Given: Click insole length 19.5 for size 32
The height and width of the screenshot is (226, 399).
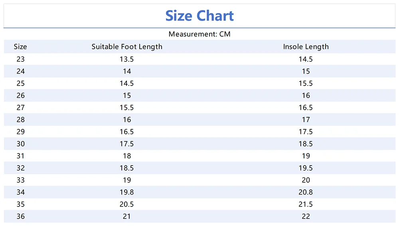Looking at the screenshot, I should point(306,168).
